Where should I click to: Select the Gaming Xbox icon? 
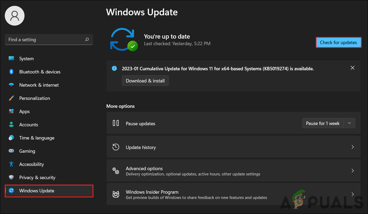[x=12, y=151]
